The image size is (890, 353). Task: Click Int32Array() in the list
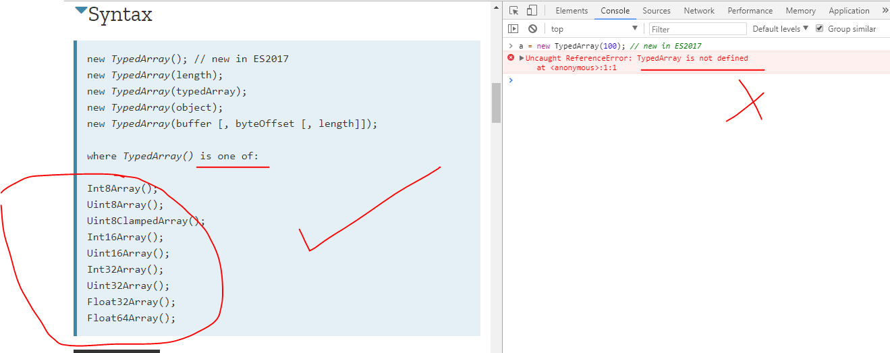126,269
